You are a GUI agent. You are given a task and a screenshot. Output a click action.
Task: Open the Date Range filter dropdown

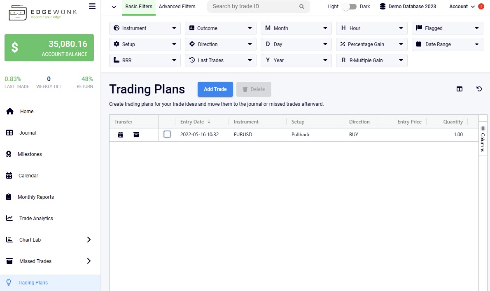click(448, 44)
